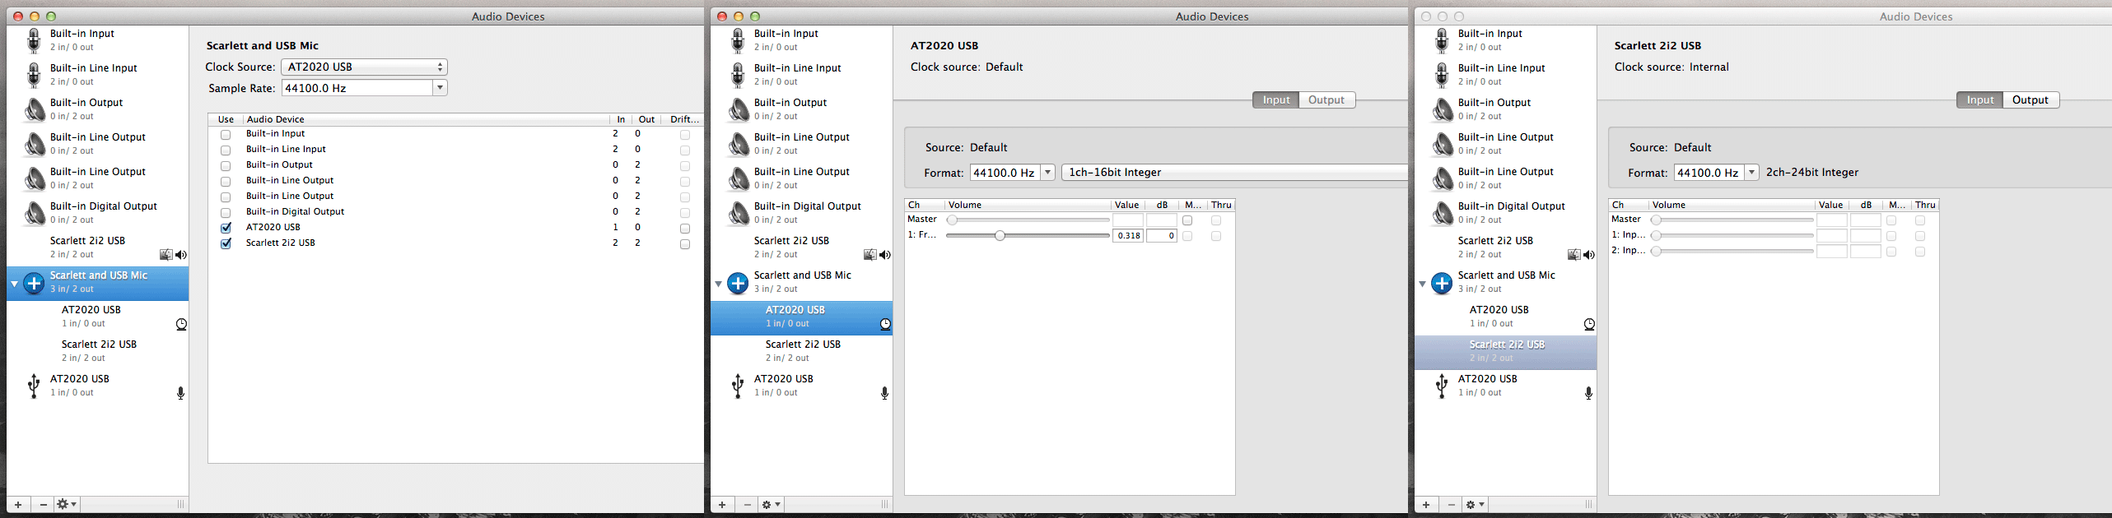Click Built-in Output speaker icon in Scarlett 2i2 details window
The width and height of the screenshot is (2112, 518).
[x=1442, y=109]
